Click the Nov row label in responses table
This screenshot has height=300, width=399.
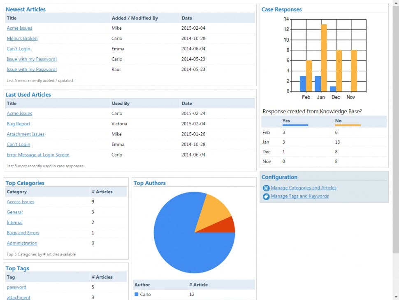[267, 162]
